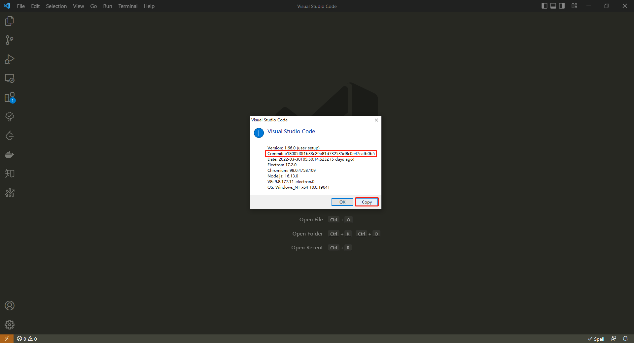Image resolution: width=634 pixels, height=343 pixels.
Task: Select the Zhihu sidebar icon
Action: 9,173
